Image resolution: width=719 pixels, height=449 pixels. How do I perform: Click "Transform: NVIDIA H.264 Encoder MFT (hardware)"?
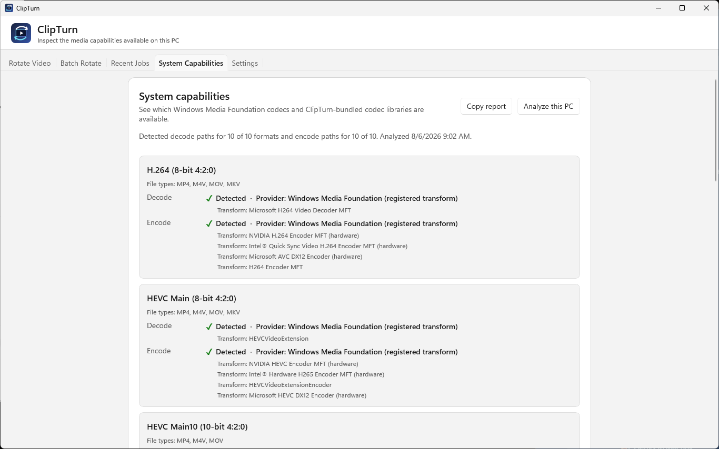[x=288, y=236]
